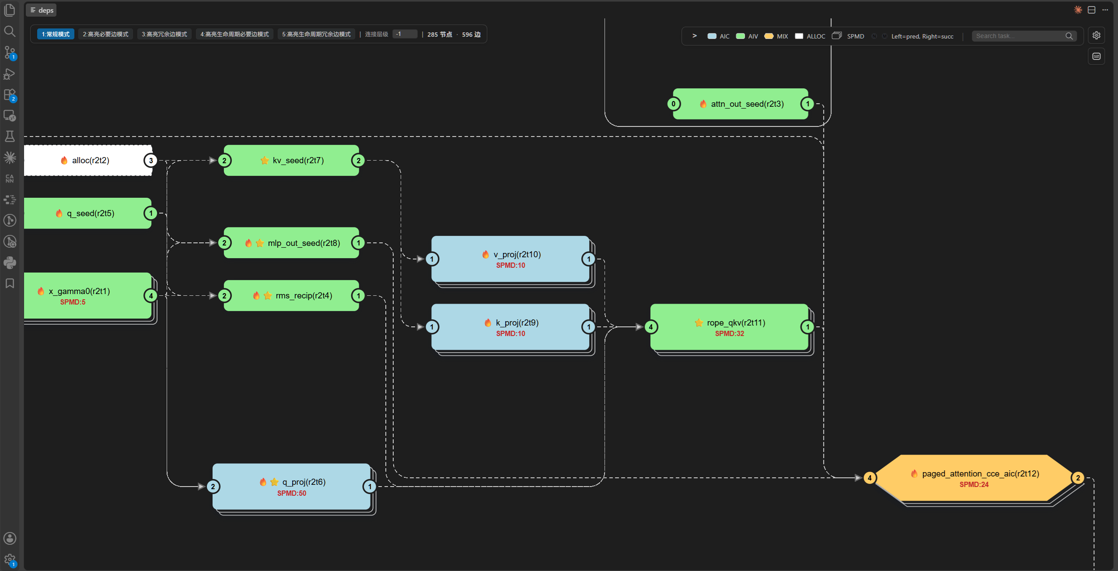The image size is (1118, 571).
Task: Open the Git search history icon
Action: 10,242
